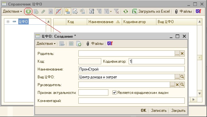Click the Вид ЦФО column header
This screenshot has height=117, width=207.
[177, 22]
